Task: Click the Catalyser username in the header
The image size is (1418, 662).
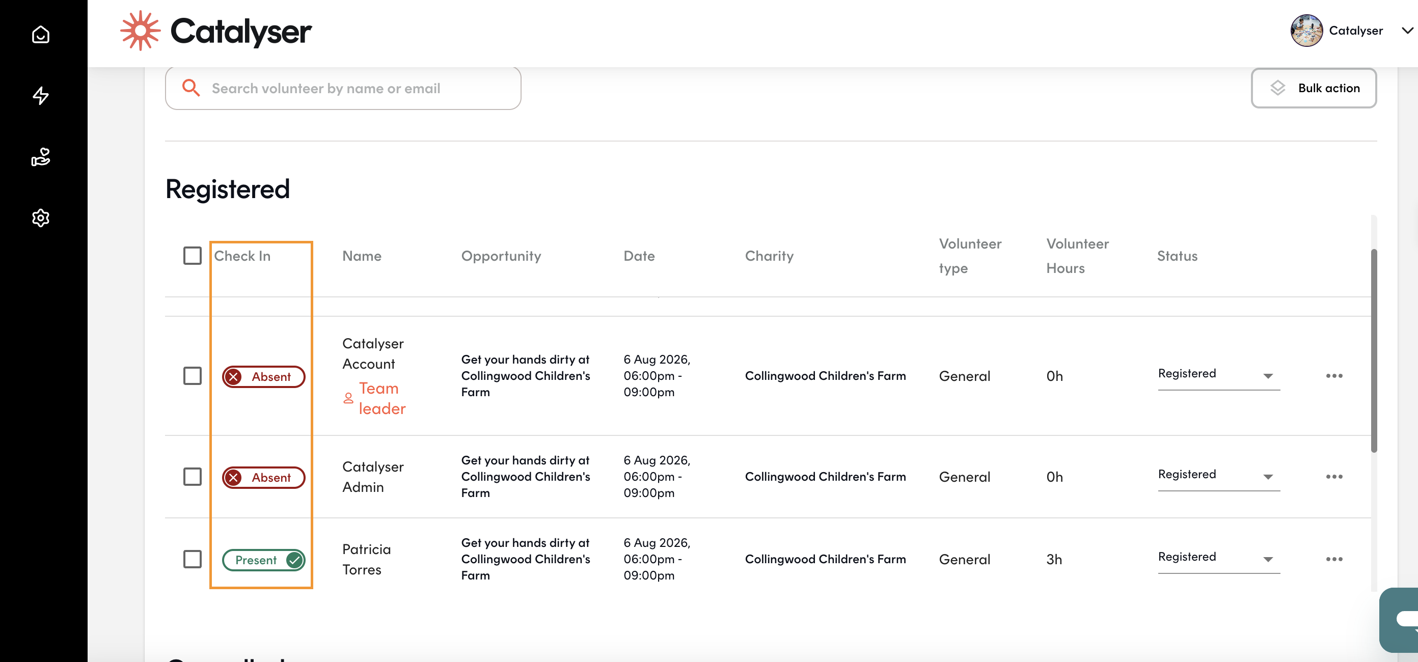Action: click(1355, 31)
